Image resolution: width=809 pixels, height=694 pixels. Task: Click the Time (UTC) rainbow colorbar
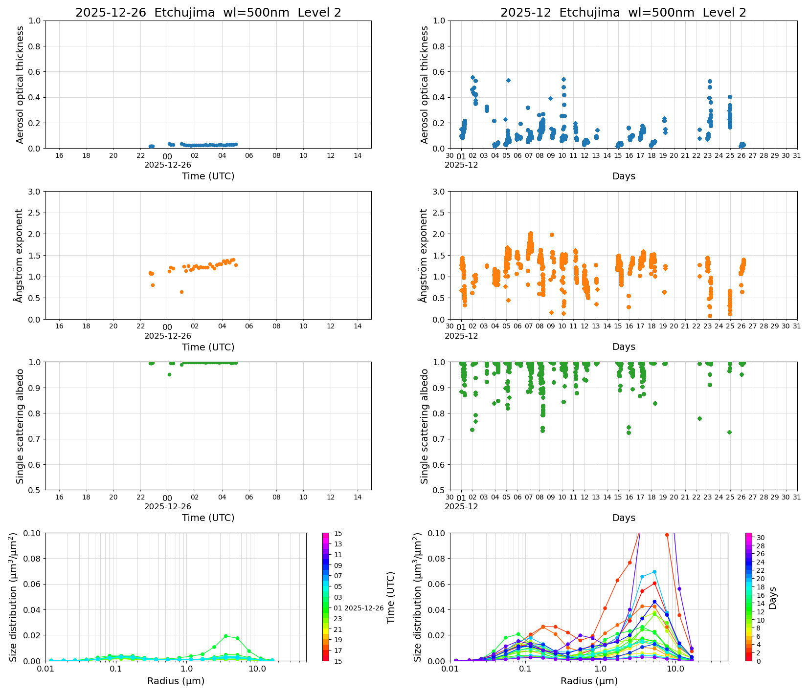(x=326, y=596)
